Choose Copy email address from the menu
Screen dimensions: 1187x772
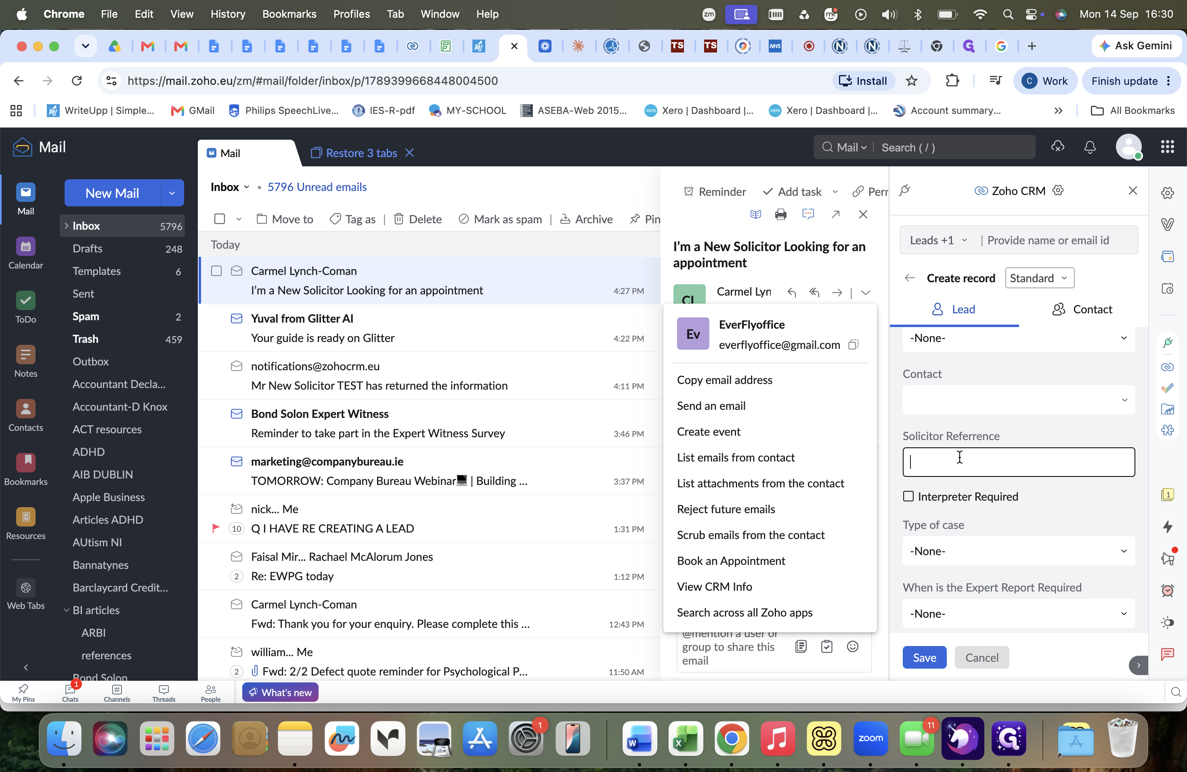(x=725, y=380)
